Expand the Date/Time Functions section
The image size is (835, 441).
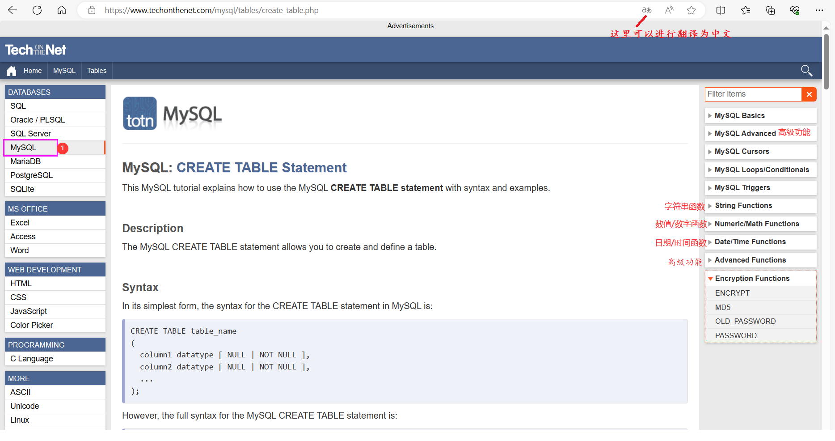pyautogui.click(x=761, y=242)
